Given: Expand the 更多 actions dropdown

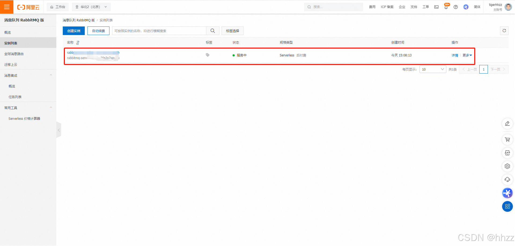Looking at the screenshot, I should click(467, 55).
